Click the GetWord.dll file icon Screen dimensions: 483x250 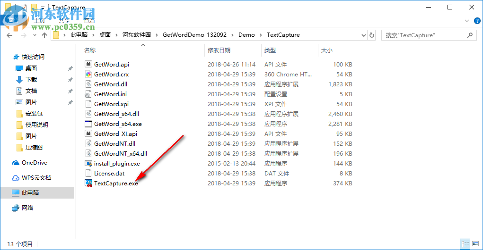pos(88,84)
